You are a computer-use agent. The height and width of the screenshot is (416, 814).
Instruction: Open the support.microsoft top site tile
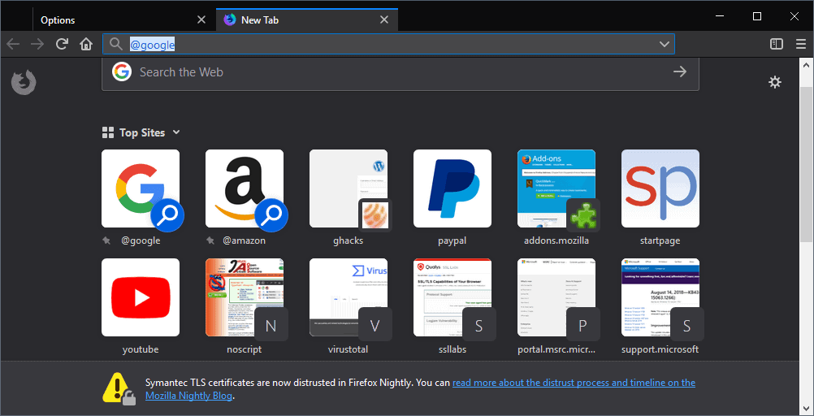(x=660, y=297)
